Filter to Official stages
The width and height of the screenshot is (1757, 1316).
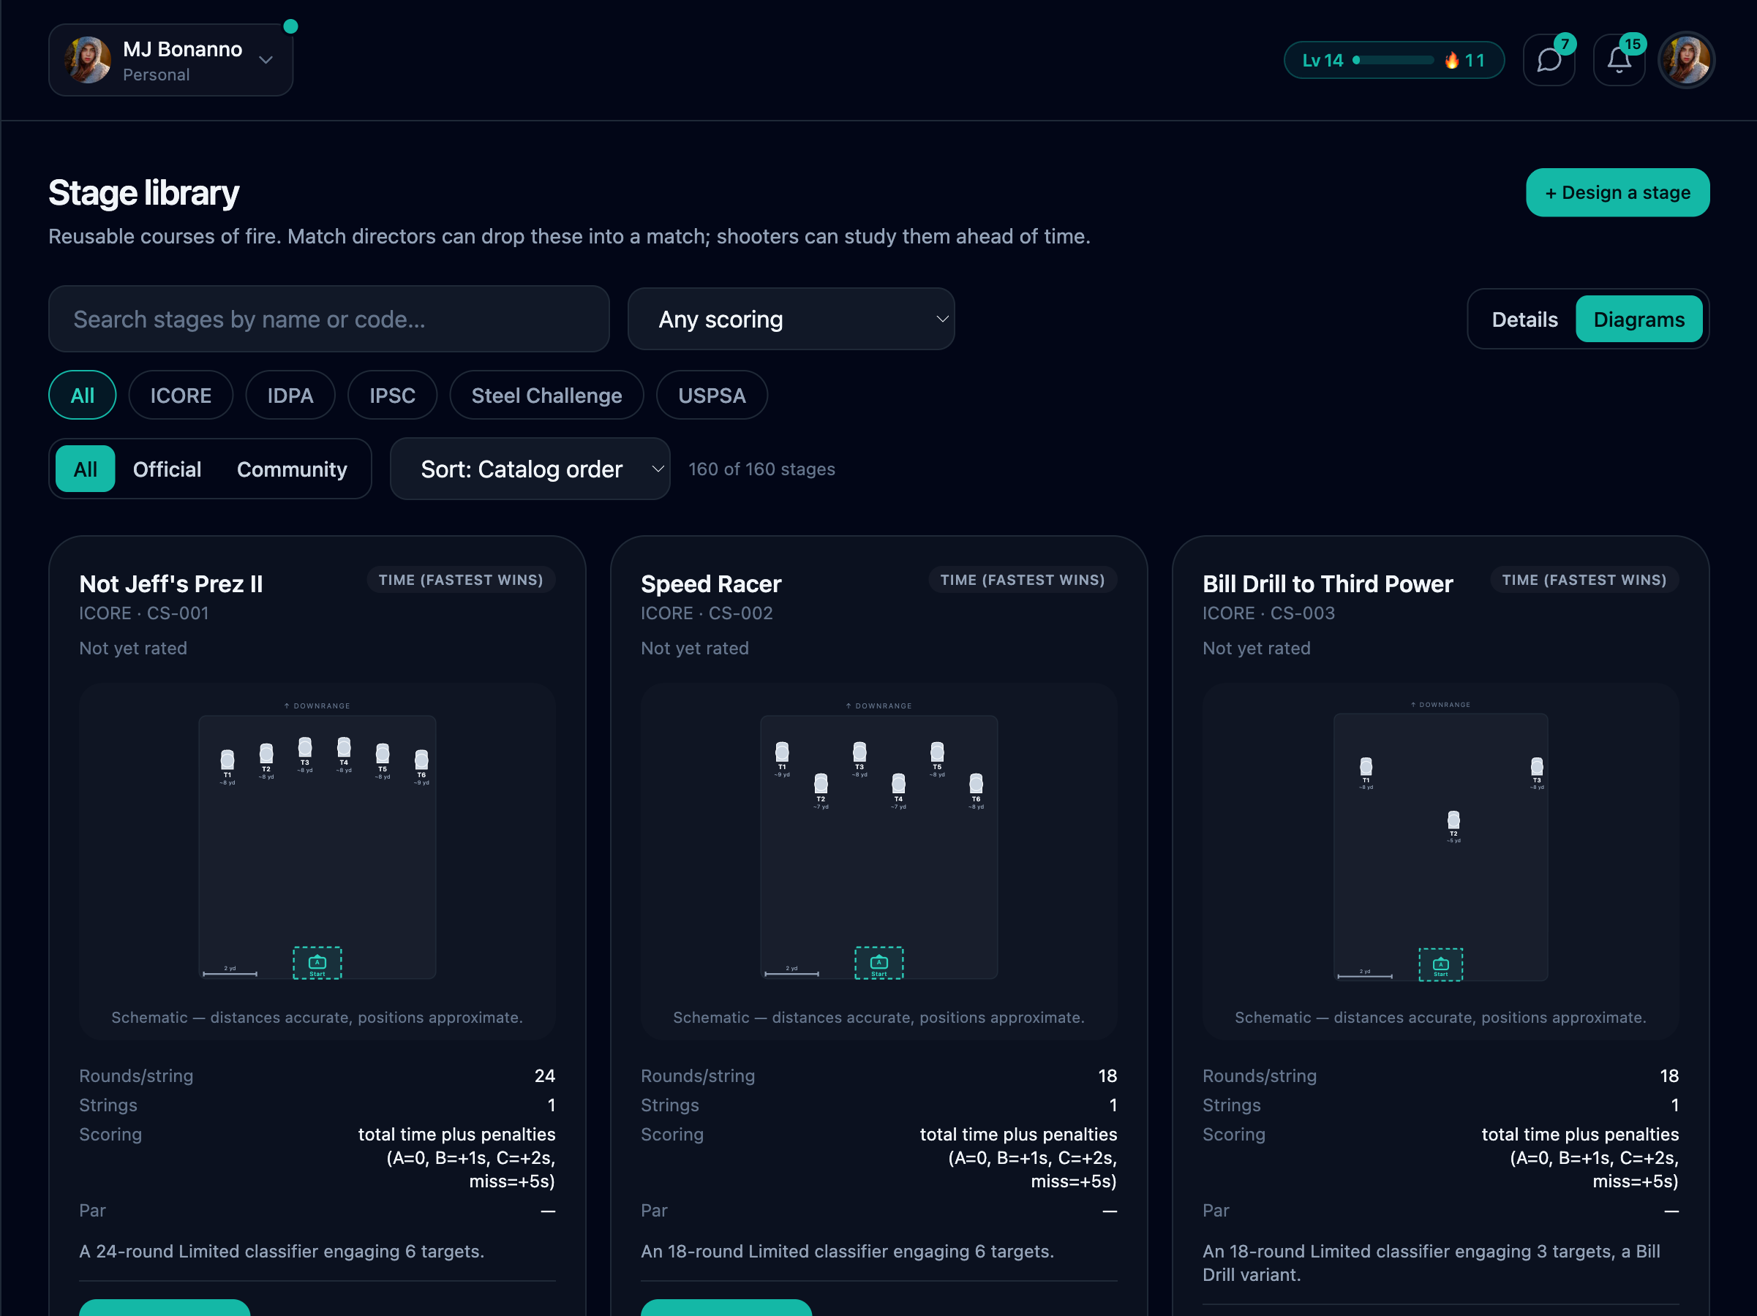(x=167, y=469)
